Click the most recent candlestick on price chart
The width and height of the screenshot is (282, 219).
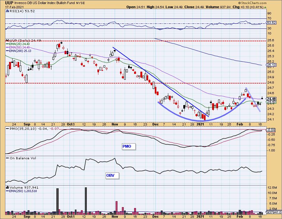pos(262,98)
